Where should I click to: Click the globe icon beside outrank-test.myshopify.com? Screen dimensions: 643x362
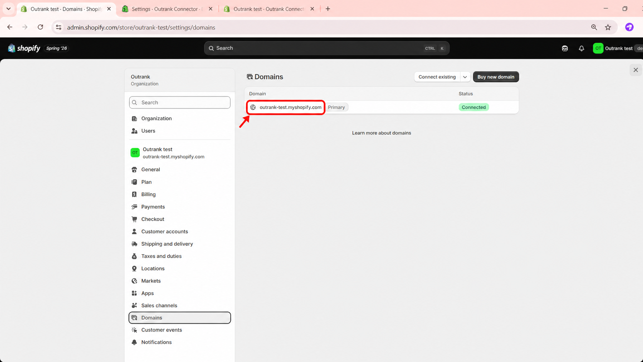[x=253, y=107]
